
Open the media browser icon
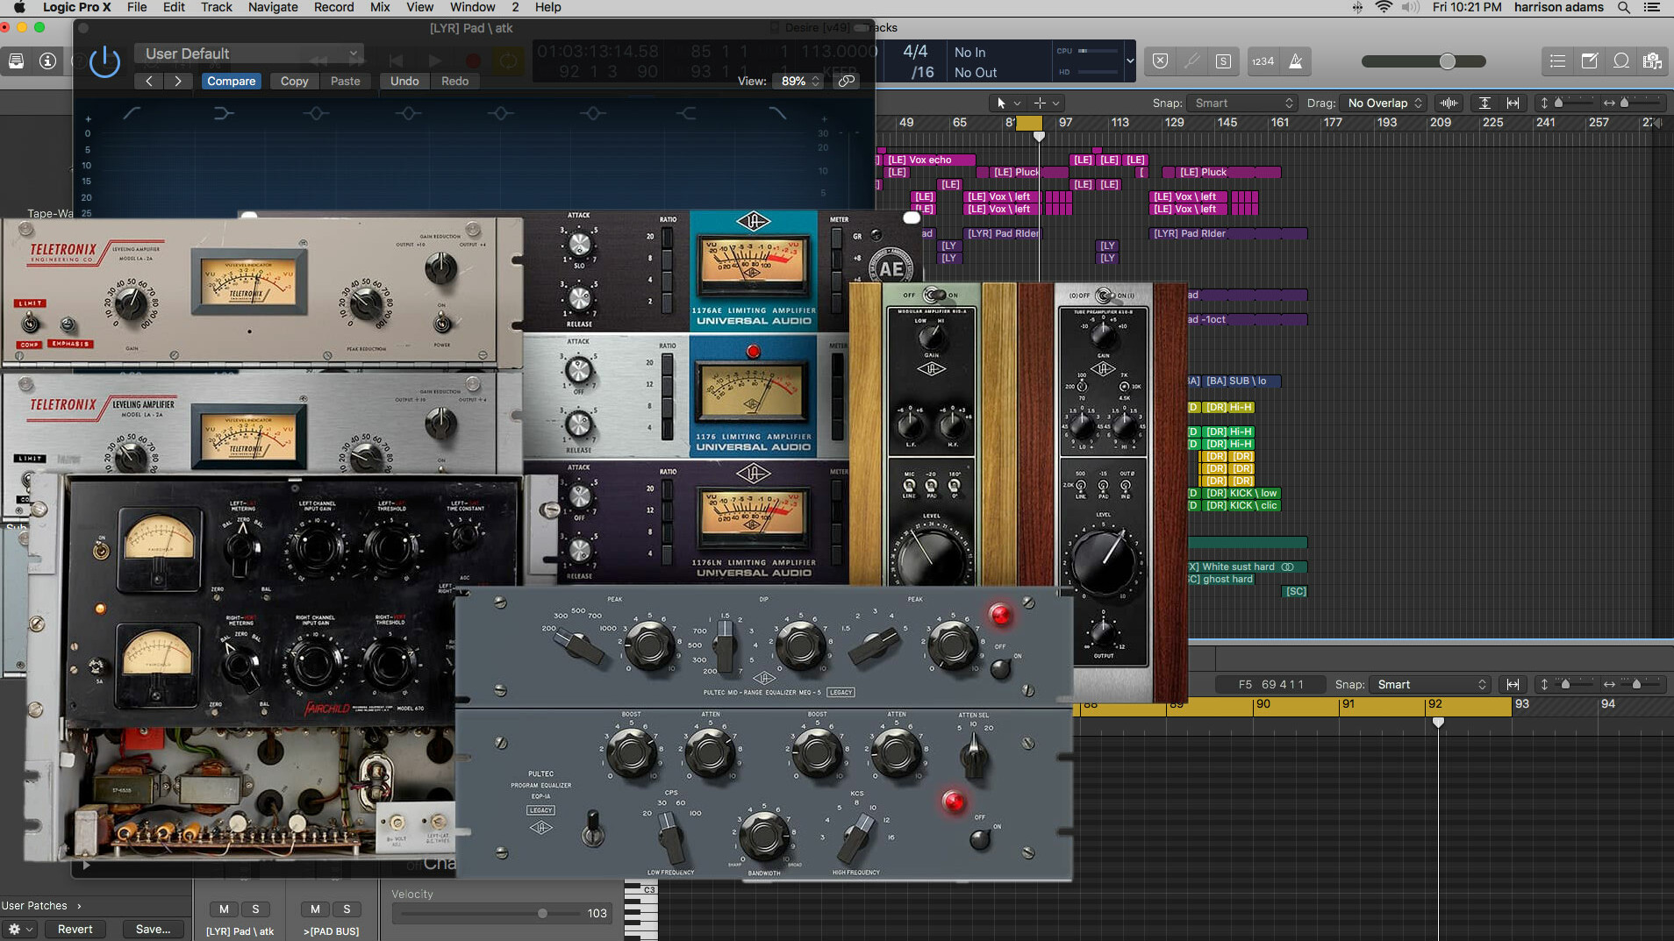pos(1653,61)
